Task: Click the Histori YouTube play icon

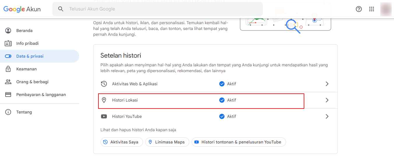Action: 104,116
